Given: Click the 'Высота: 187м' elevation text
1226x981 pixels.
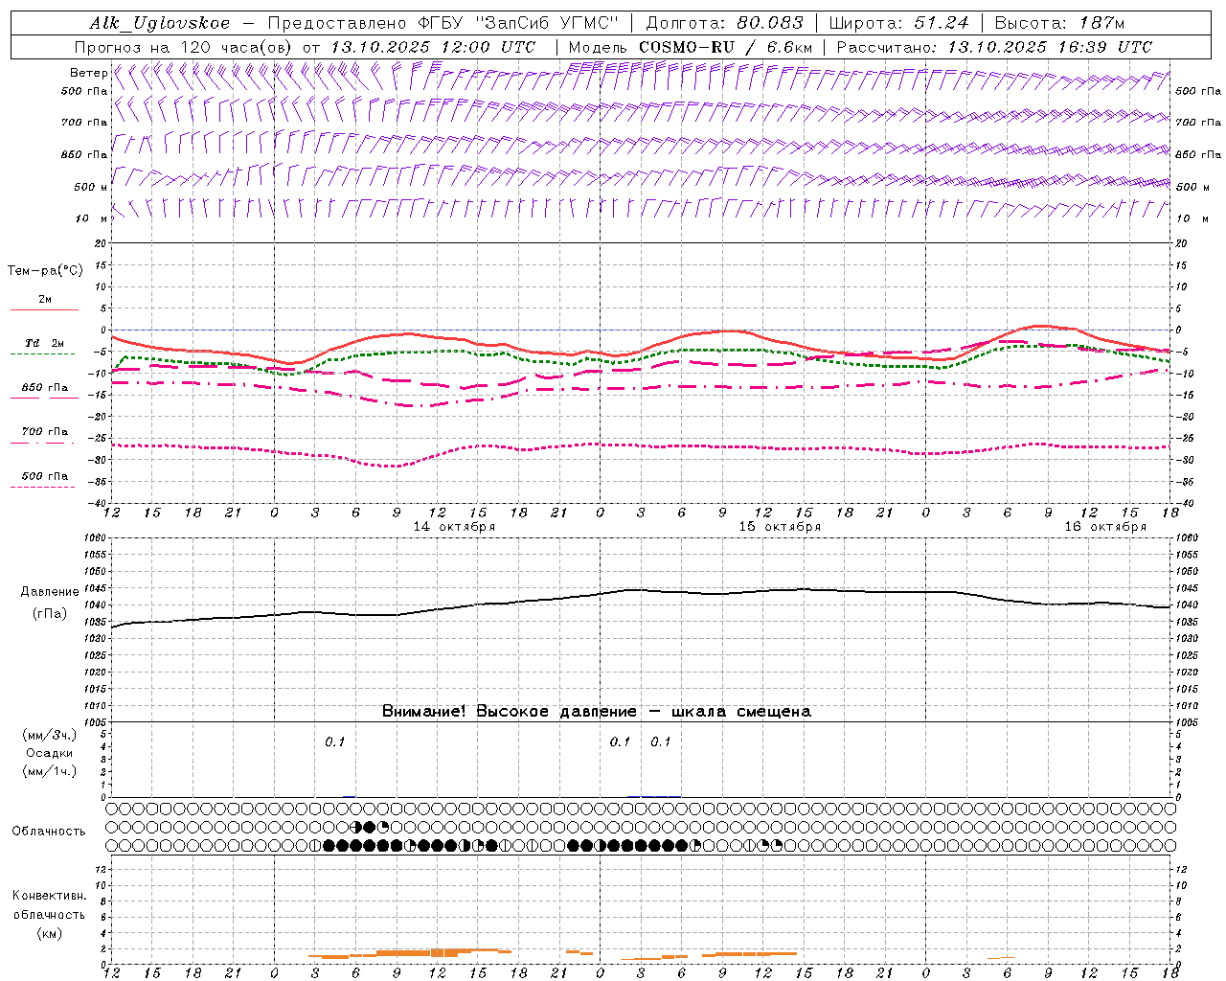Looking at the screenshot, I should [1059, 23].
